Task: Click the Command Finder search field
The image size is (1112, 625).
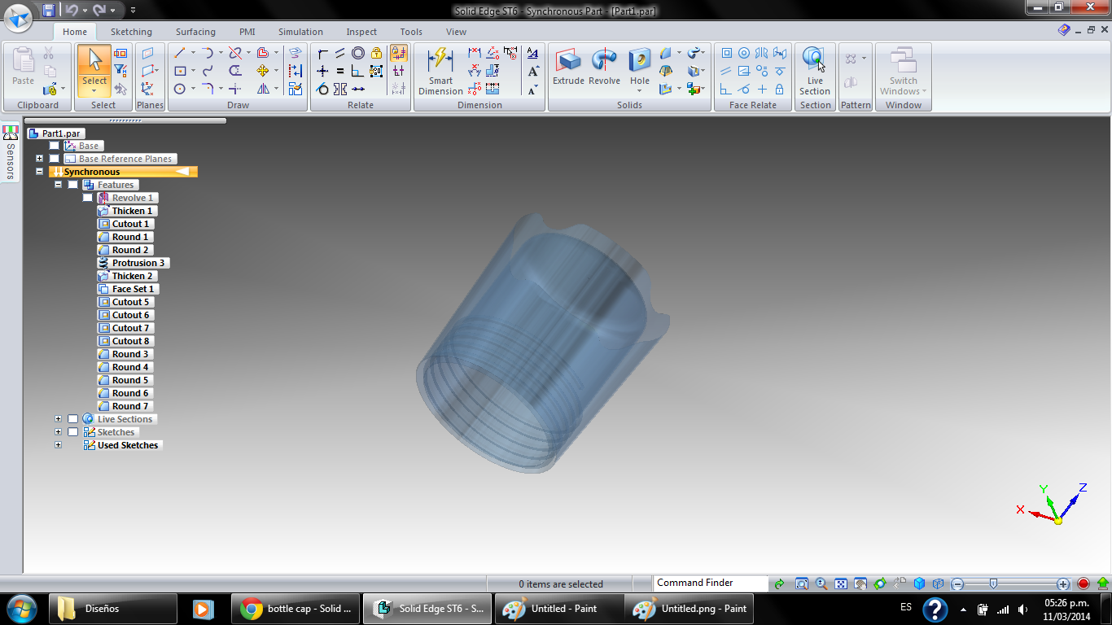Action: pyautogui.click(x=711, y=583)
